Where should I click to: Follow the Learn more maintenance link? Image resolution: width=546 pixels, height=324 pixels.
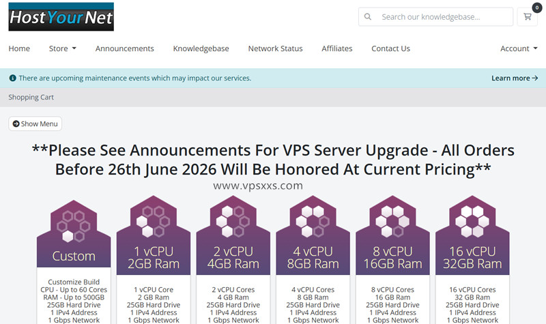515,78
